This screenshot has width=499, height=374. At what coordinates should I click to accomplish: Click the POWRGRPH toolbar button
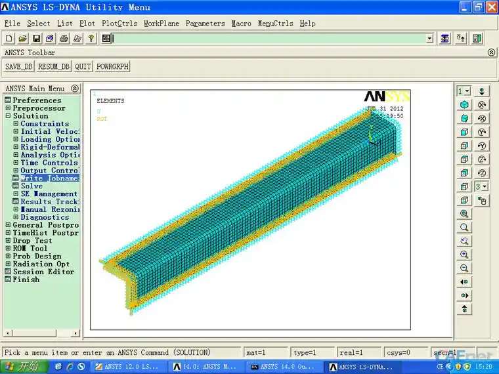[112, 66]
